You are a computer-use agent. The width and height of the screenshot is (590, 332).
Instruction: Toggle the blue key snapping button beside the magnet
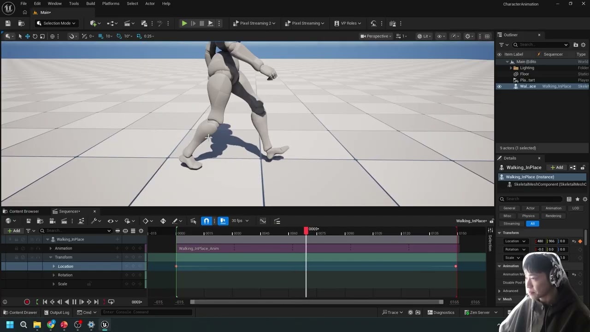click(222, 221)
